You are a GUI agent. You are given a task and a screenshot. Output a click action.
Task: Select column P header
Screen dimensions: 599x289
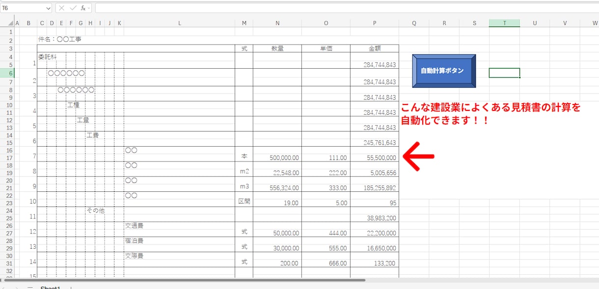[375, 23]
